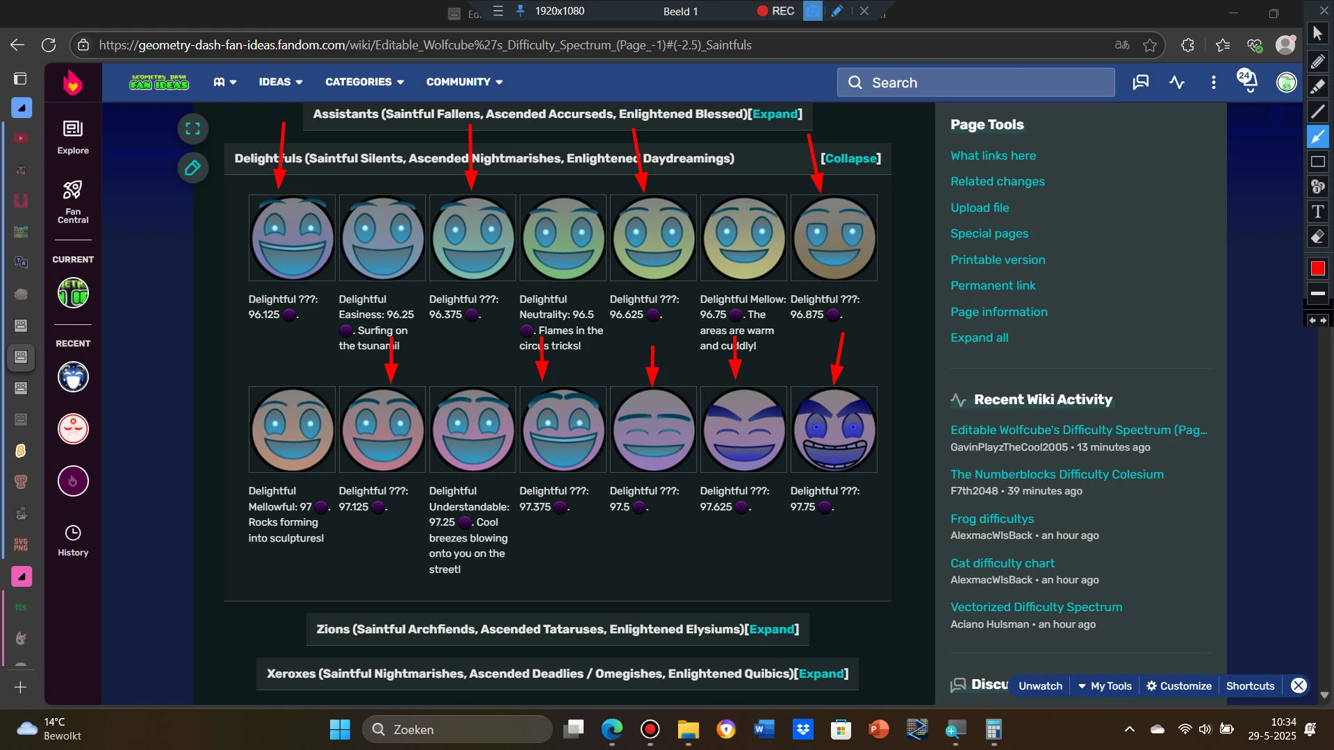The height and width of the screenshot is (750, 1334).
Task: Collapse the Delightfuls section
Action: coord(850,158)
